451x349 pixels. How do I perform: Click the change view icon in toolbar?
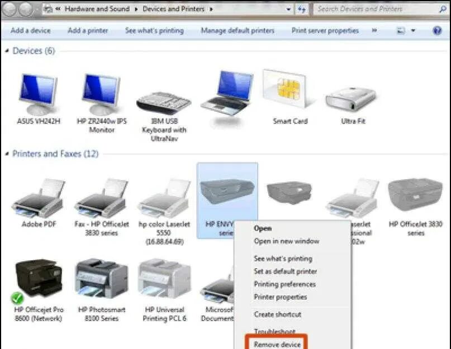point(401,31)
